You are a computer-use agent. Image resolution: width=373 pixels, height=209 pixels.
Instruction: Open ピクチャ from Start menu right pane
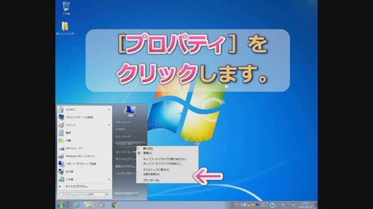[120, 129]
